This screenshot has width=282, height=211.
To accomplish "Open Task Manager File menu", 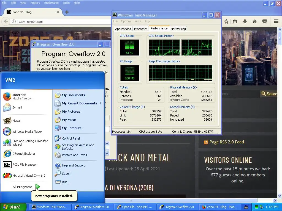I will (115, 21).
